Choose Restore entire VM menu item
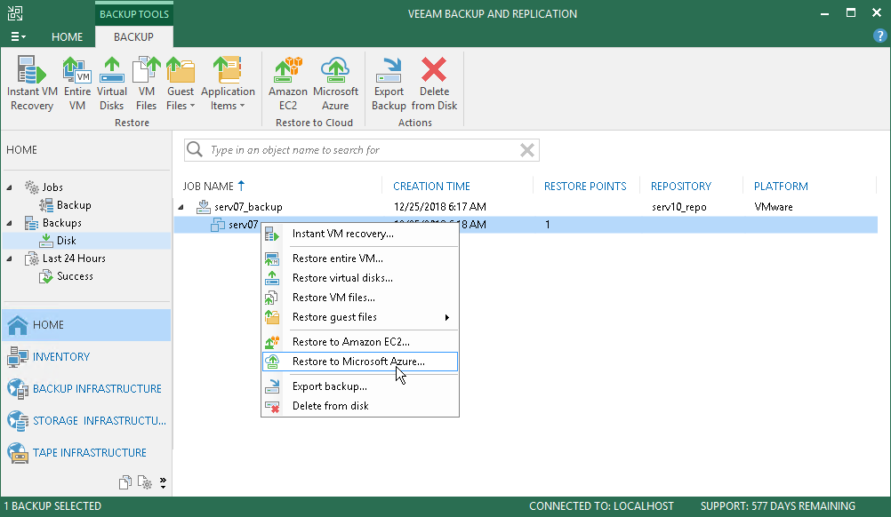Image resolution: width=891 pixels, height=517 pixels. (x=360, y=258)
